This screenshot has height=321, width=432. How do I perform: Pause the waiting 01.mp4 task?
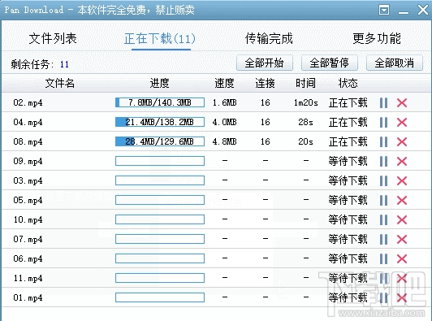(383, 297)
